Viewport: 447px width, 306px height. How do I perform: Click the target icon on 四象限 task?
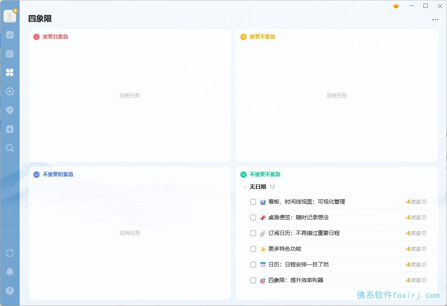click(x=263, y=280)
